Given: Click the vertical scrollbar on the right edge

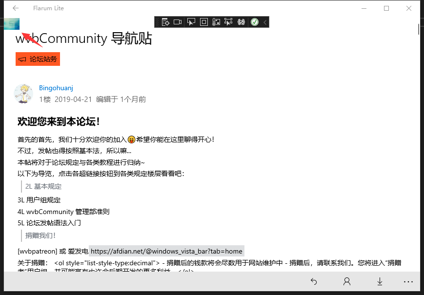Looking at the screenshot, I should [x=419, y=29].
